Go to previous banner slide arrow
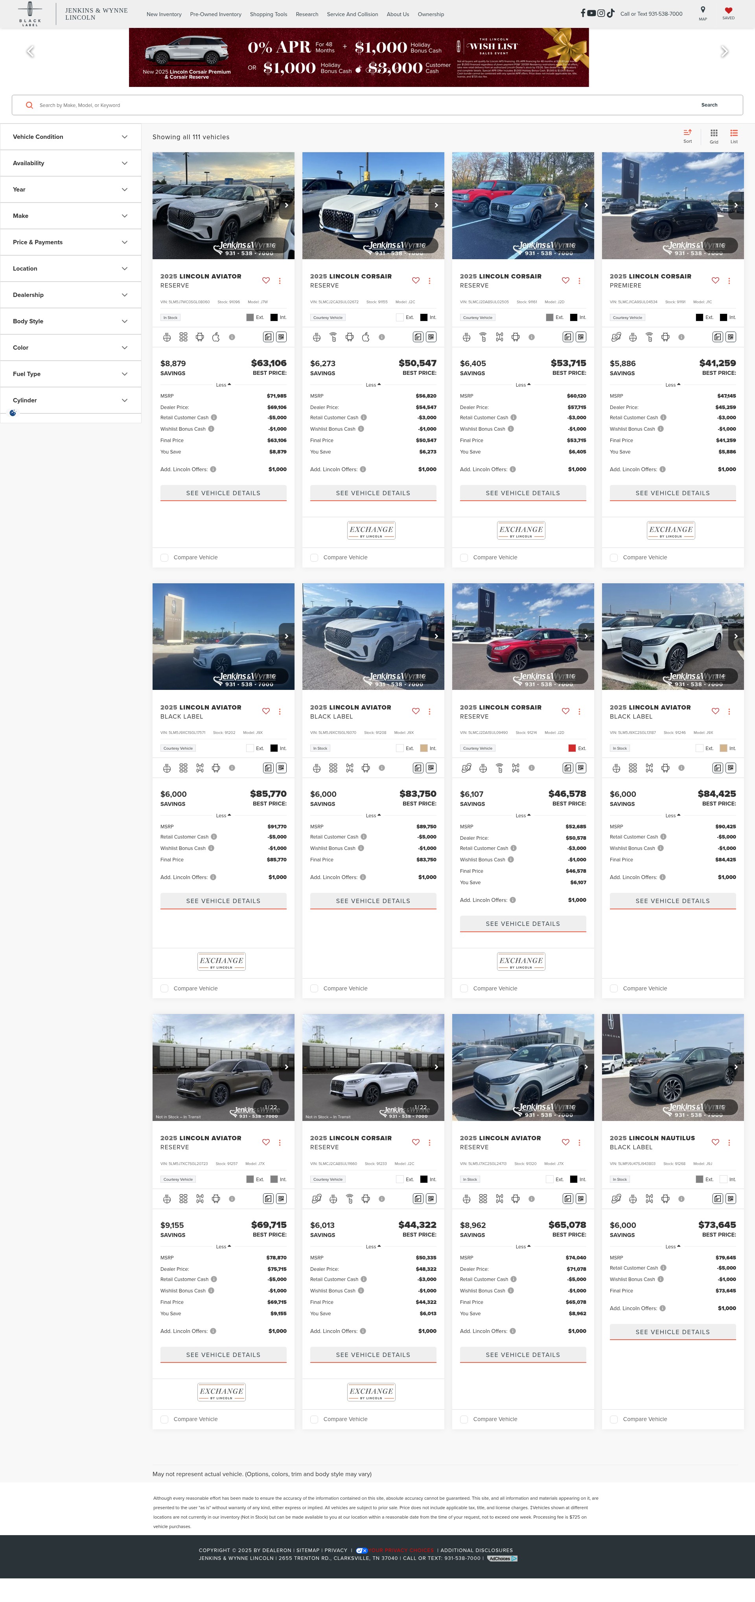 pos(30,52)
